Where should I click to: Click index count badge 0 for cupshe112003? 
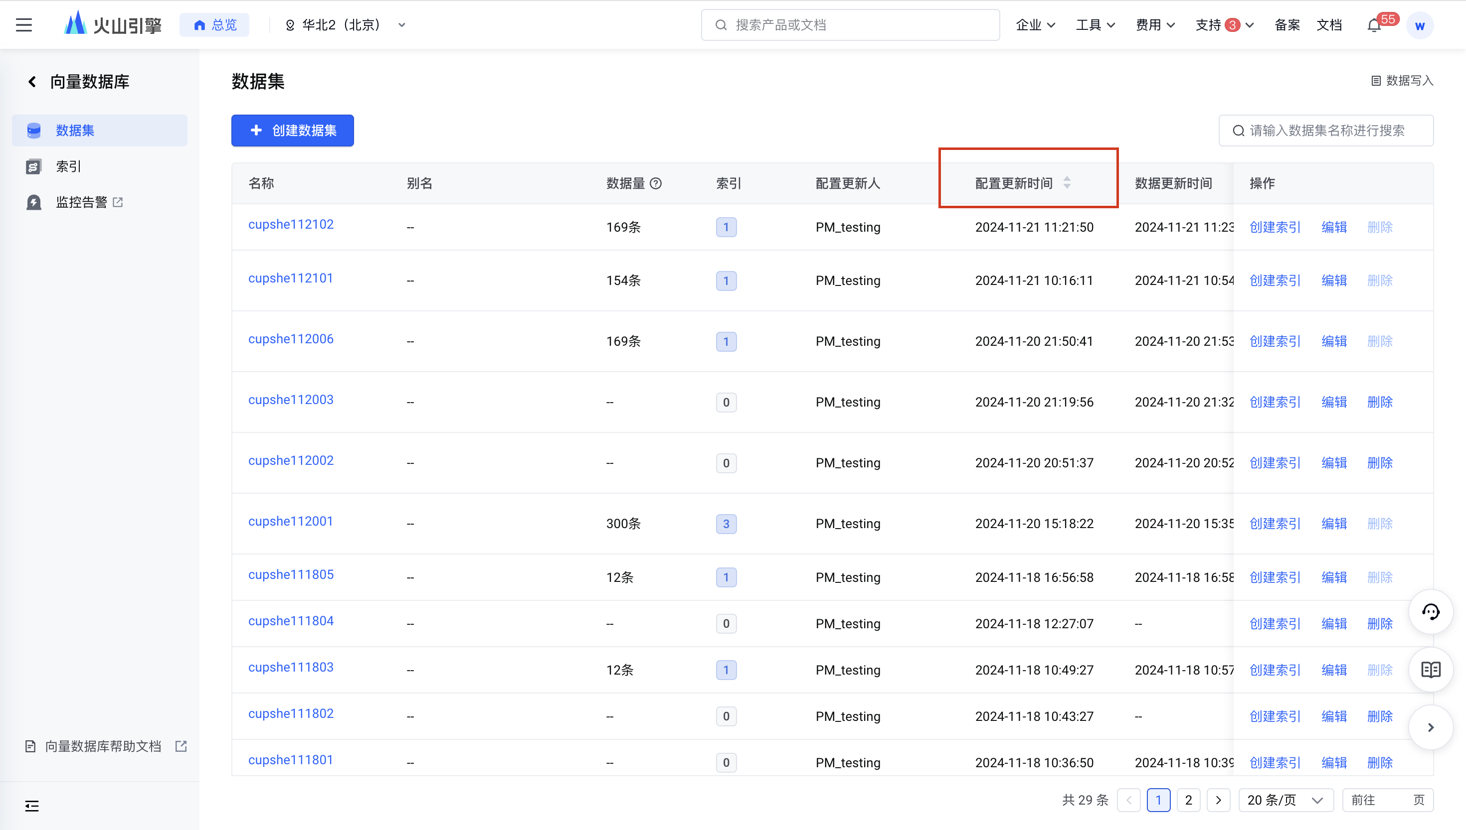tap(726, 402)
